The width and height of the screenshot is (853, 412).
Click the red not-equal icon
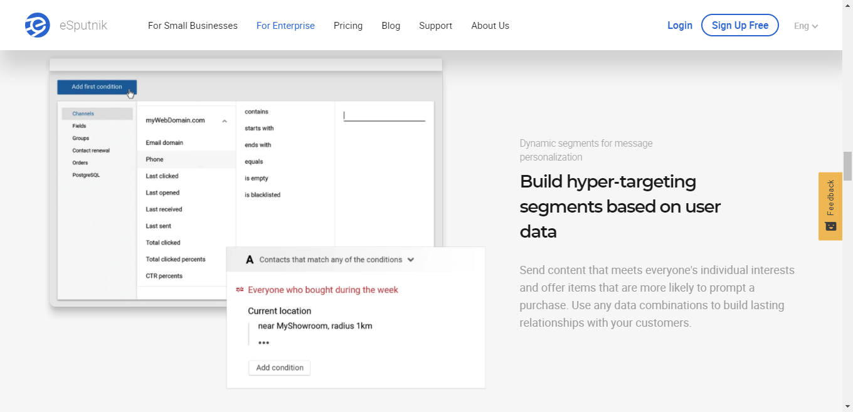pyautogui.click(x=240, y=290)
